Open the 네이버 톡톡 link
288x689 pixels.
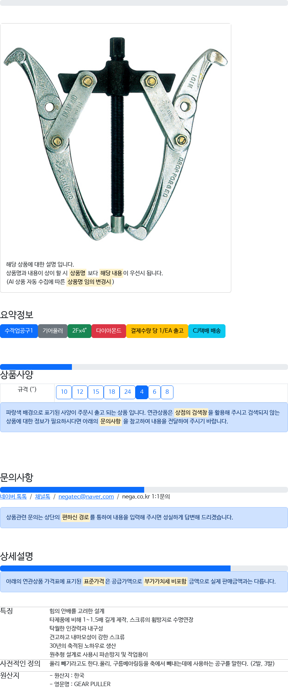(x=13, y=496)
